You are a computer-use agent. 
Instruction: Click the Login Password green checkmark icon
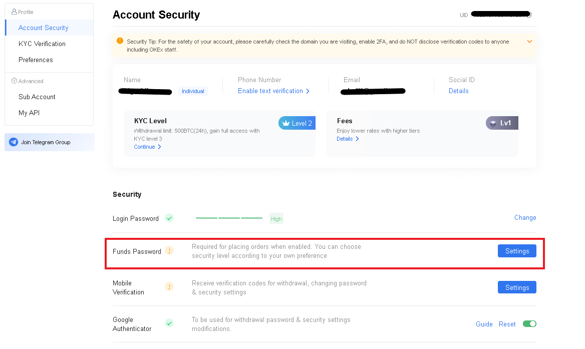tap(169, 218)
